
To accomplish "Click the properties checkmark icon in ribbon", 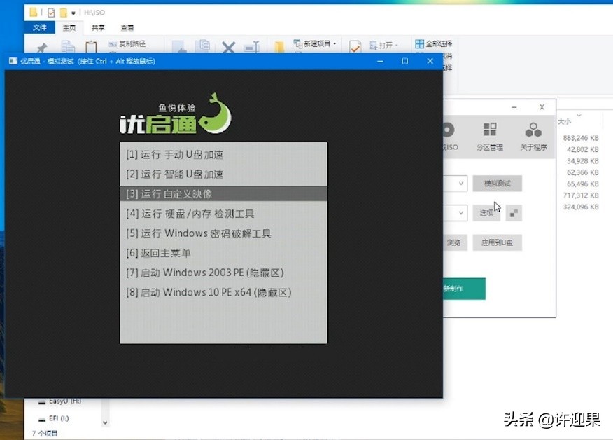I will click(x=355, y=47).
